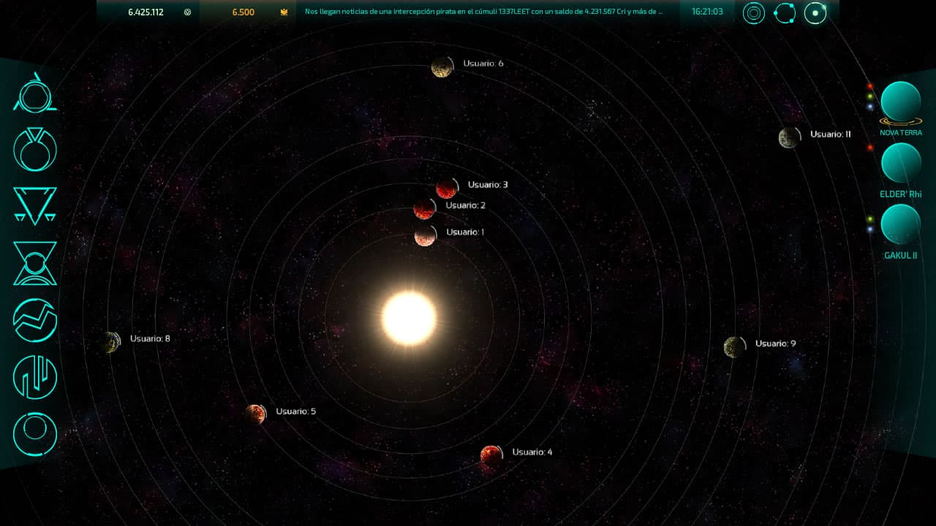Click the S-shaped maze circle icon in the left sidebar
This screenshot has height=526, width=936.
click(34, 377)
